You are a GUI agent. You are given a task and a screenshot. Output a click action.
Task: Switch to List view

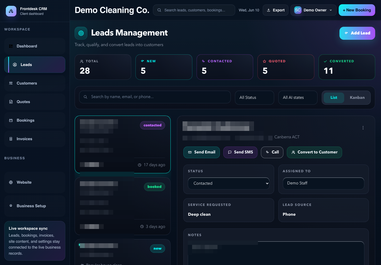point(334,98)
